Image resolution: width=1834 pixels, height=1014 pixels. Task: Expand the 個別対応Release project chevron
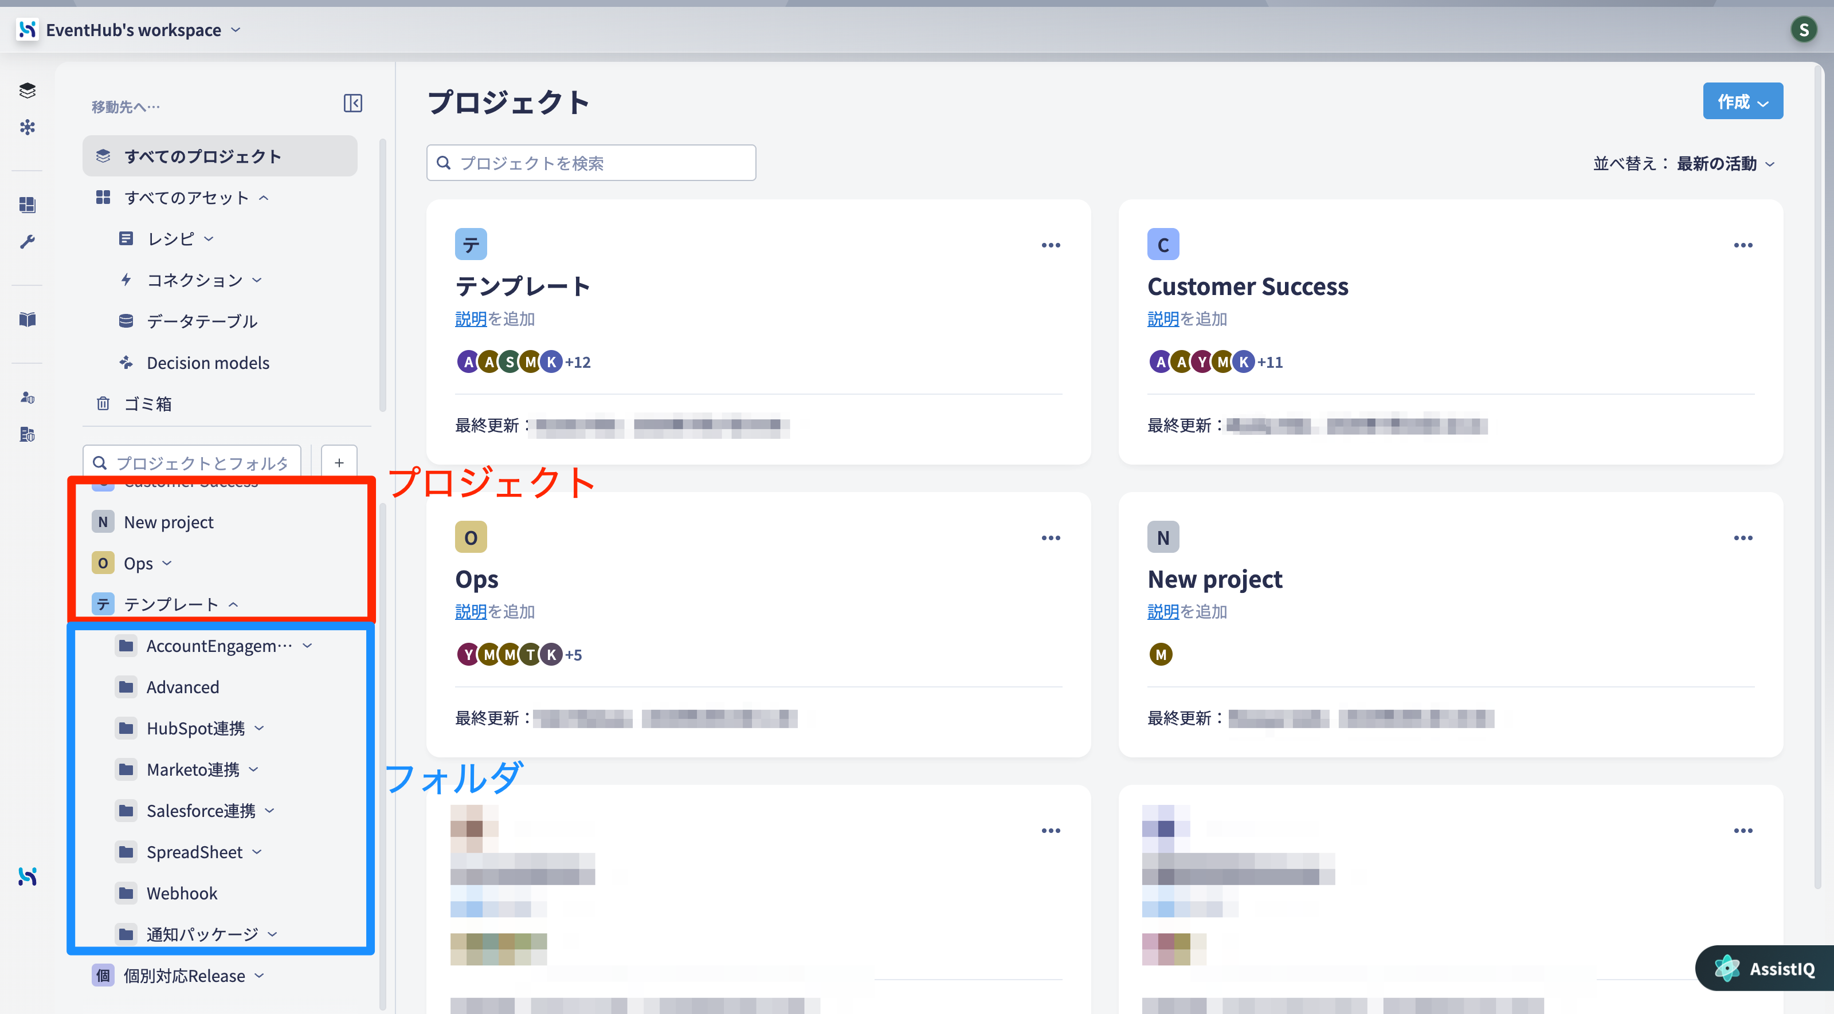point(259,975)
